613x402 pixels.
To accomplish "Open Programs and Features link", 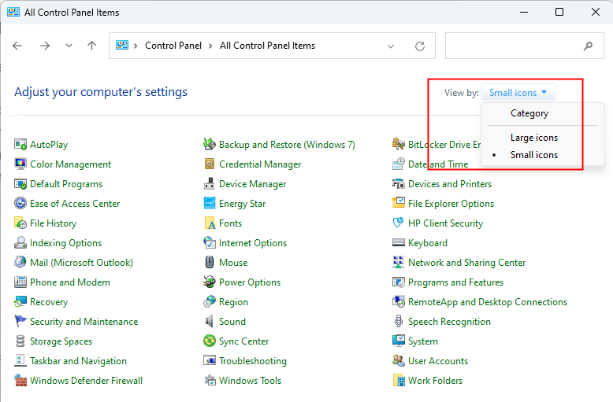I will 456,282.
